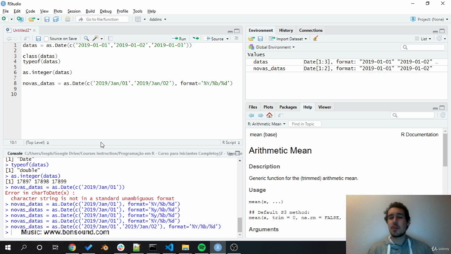Viewport: 451px width, 254px height.
Task: Click the code tools magic wand icon
Action: click(96, 39)
